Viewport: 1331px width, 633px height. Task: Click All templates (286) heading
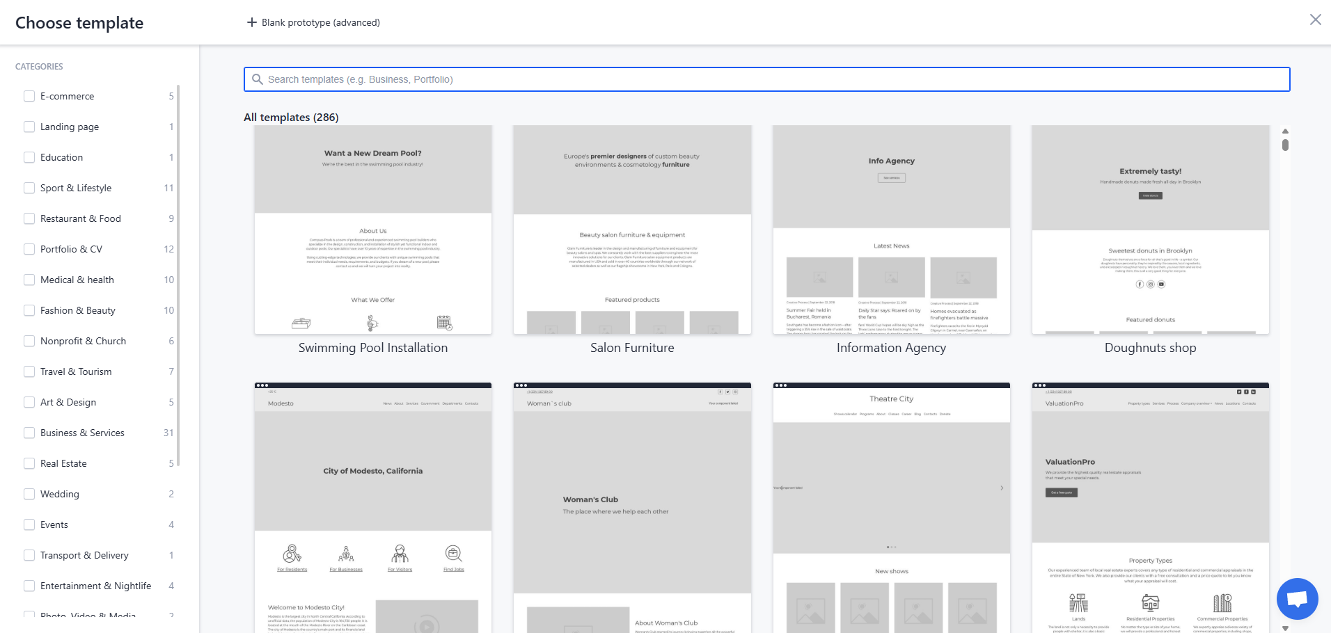[x=291, y=117]
